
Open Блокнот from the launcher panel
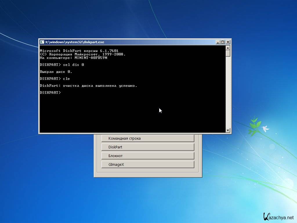[148, 156]
